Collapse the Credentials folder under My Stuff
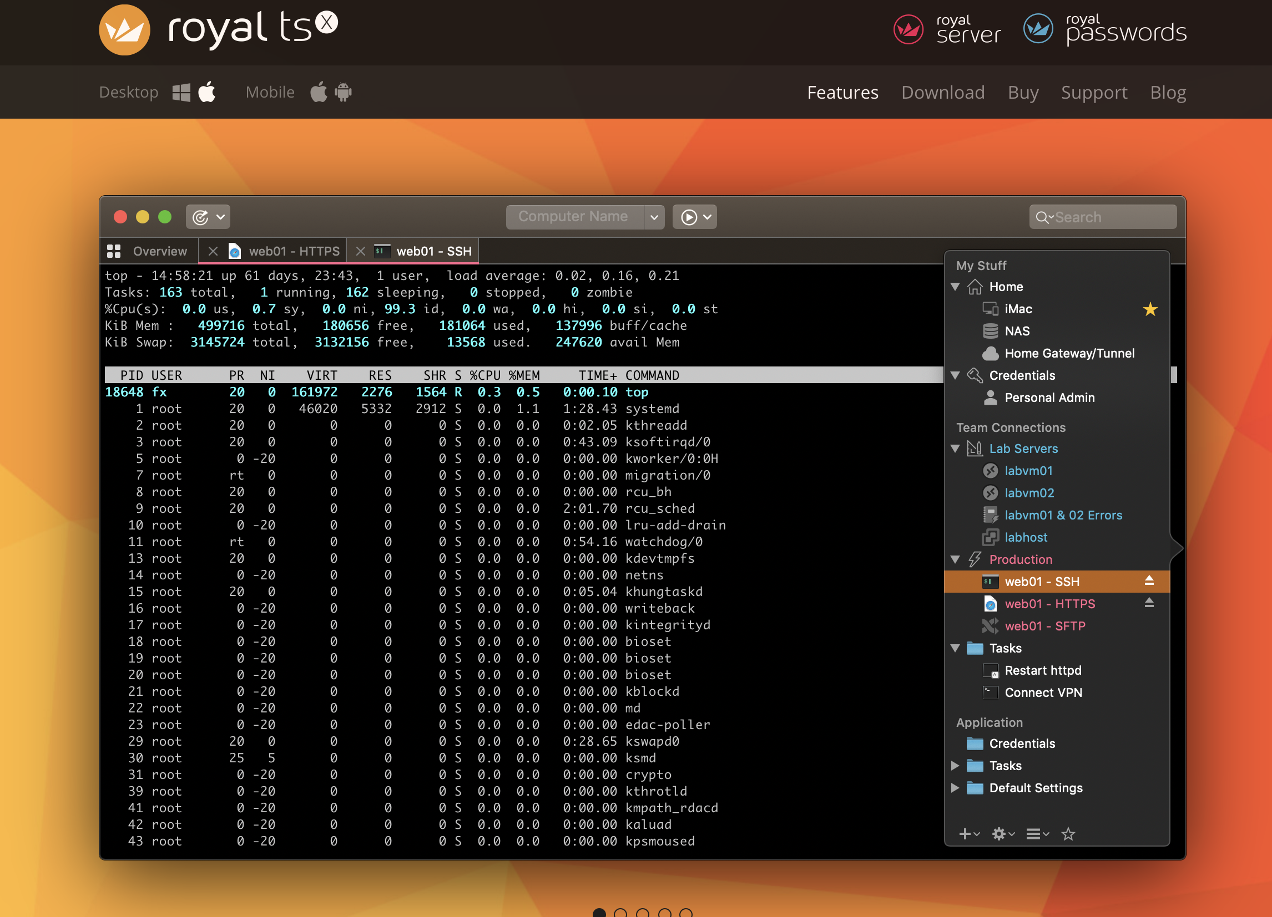Screen dimensions: 1272x917 click(956, 375)
